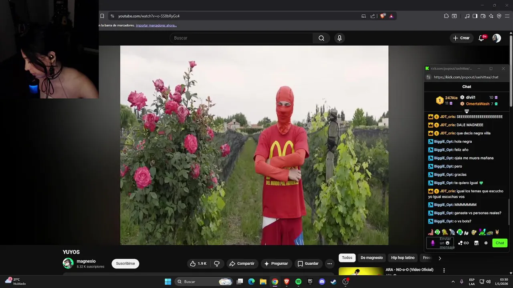Image resolution: width=513 pixels, height=288 pixels.
Task: Open the Kick chat shop icon
Action: 476,243
